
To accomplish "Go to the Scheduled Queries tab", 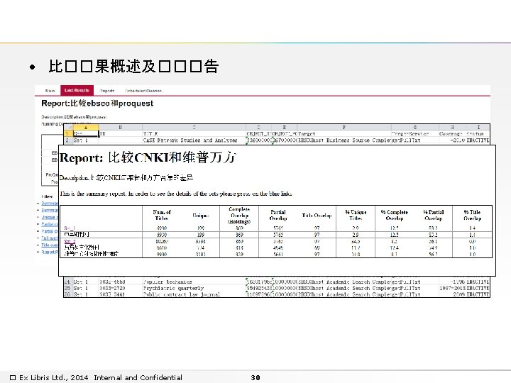I will (x=143, y=91).
